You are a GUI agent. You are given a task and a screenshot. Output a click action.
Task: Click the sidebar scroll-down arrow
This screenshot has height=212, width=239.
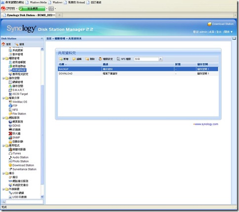(42, 197)
